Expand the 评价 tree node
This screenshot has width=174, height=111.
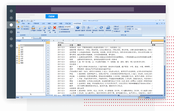coord(17,47)
